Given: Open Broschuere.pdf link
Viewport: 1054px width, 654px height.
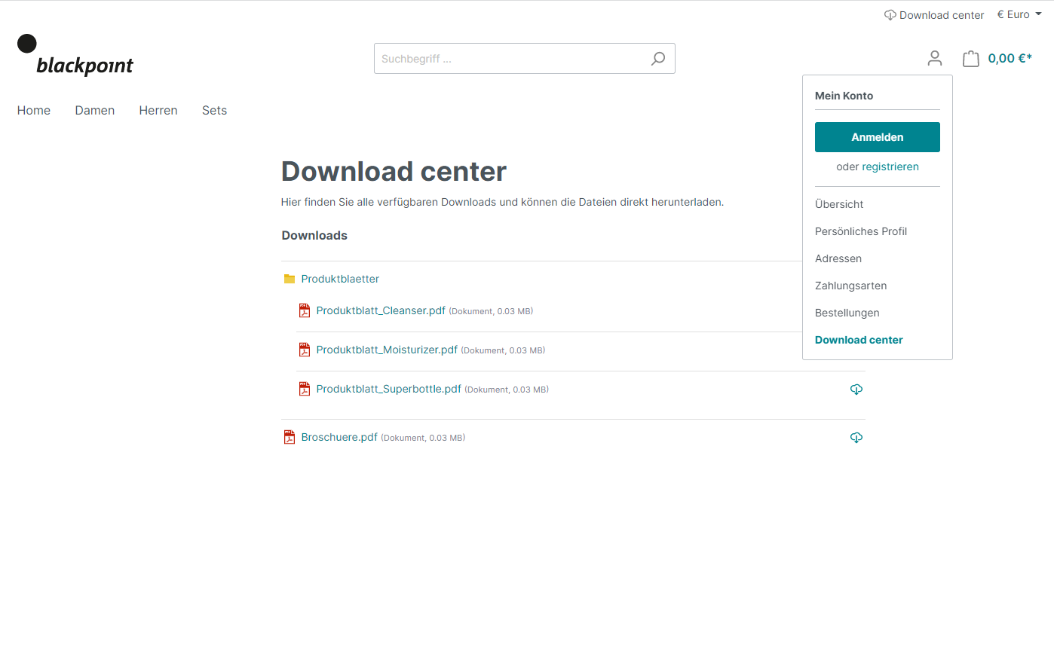Looking at the screenshot, I should pos(339,437).
